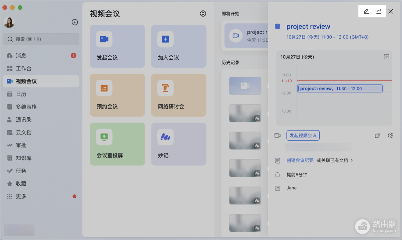Image resolution: width=402 pixels, height=240 pixels.
Task: Open the user profile avatar
Action: 9,22
